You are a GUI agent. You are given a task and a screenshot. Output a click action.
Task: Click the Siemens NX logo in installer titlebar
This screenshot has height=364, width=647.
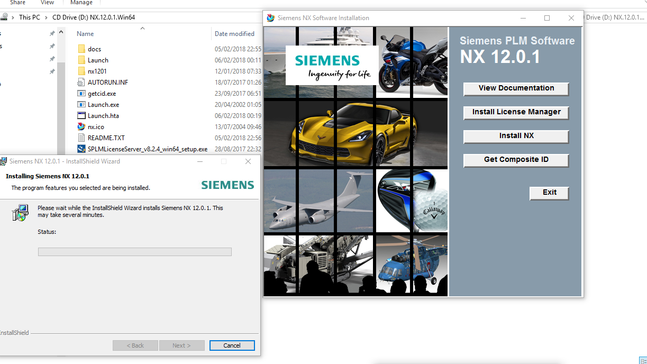(x=270, y=17)
